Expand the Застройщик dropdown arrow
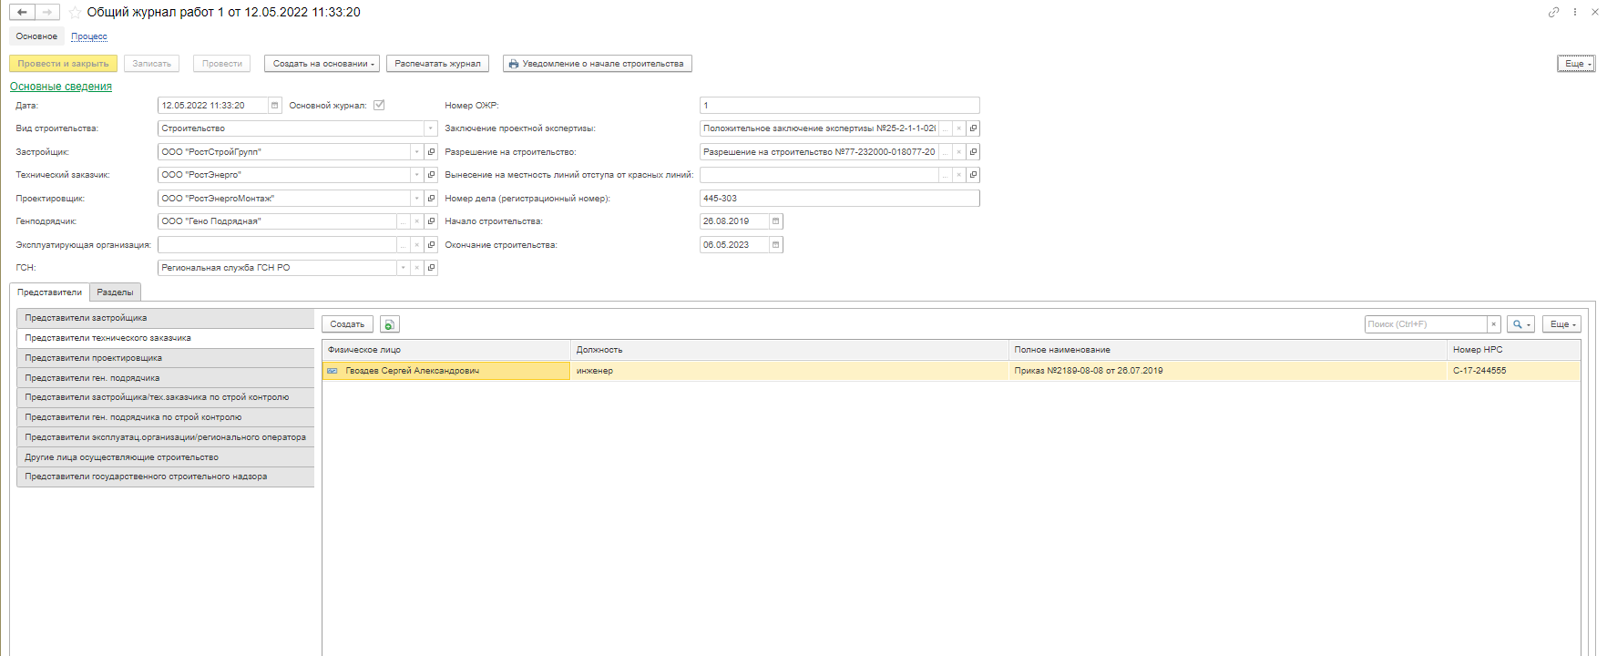The width and height of the screenshot is (1607, 656). point(417,152)
